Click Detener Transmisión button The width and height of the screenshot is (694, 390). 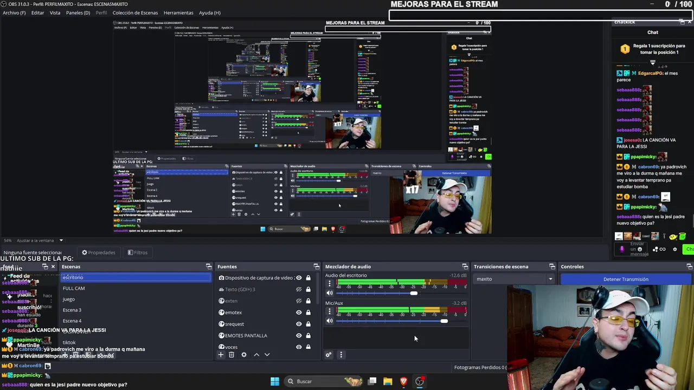[626, 279]
